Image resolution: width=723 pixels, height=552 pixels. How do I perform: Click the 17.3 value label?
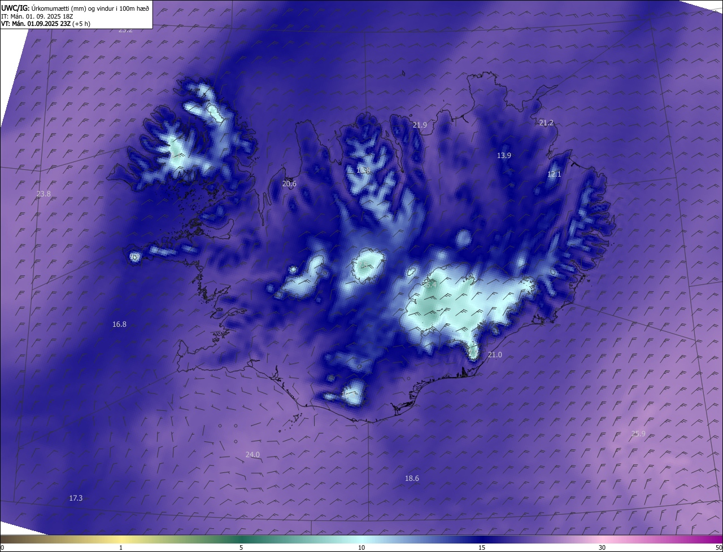pos(76,498)
